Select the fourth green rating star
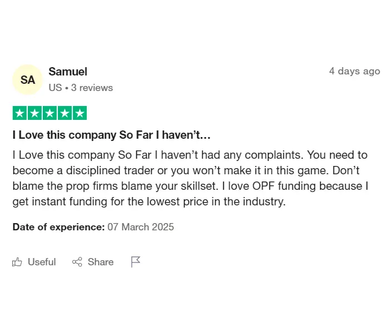Viewport: 389px width, 333px height. click(x=65, y=113)
